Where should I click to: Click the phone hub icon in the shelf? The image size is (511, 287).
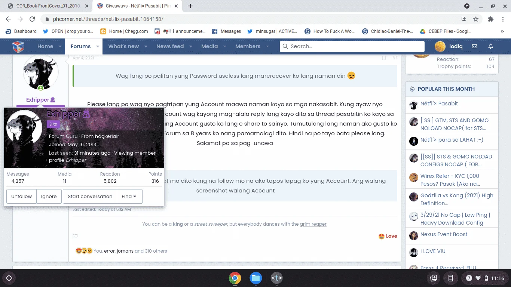tap(451, 278)
